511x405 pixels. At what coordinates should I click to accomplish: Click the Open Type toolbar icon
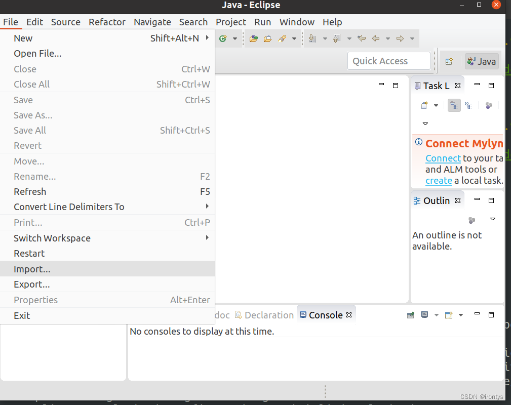point(254,39)
